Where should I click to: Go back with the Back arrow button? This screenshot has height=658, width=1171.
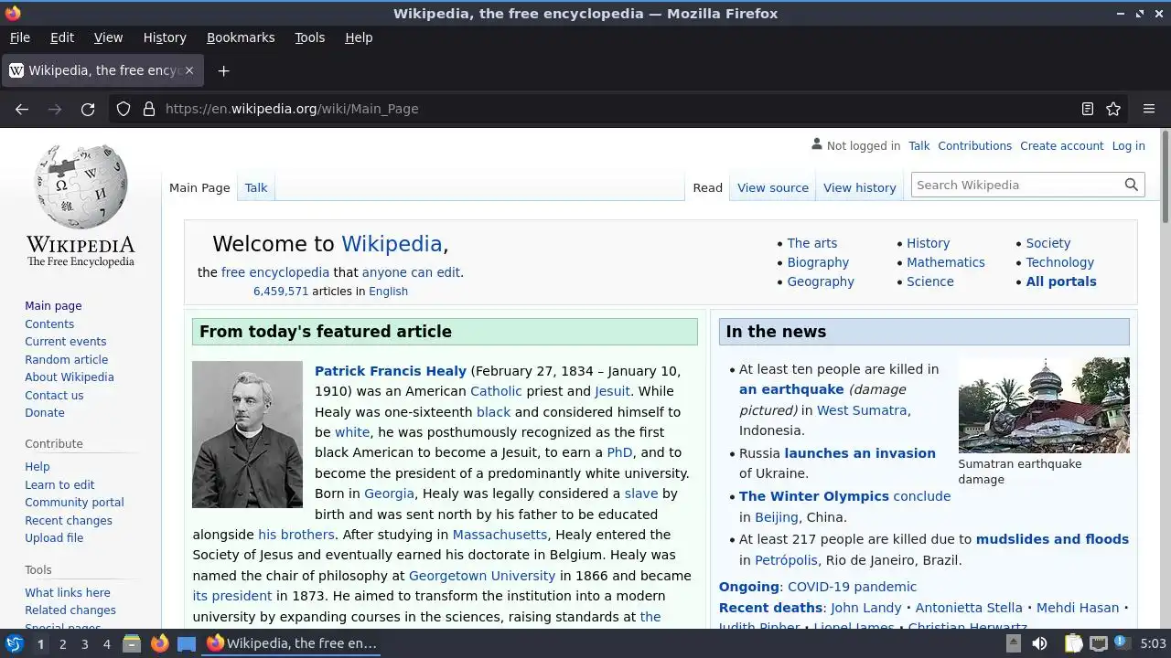click(x=22, y=109)
